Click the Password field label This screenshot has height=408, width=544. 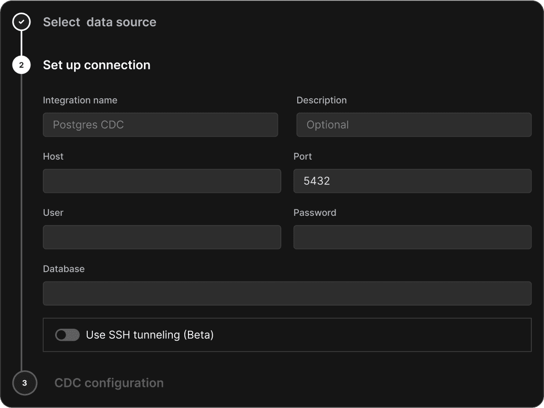click(x=315, y=213)
